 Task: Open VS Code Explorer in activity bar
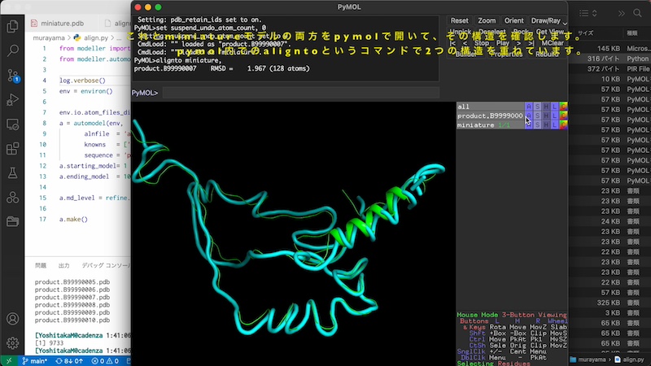[x=12, y=25]
